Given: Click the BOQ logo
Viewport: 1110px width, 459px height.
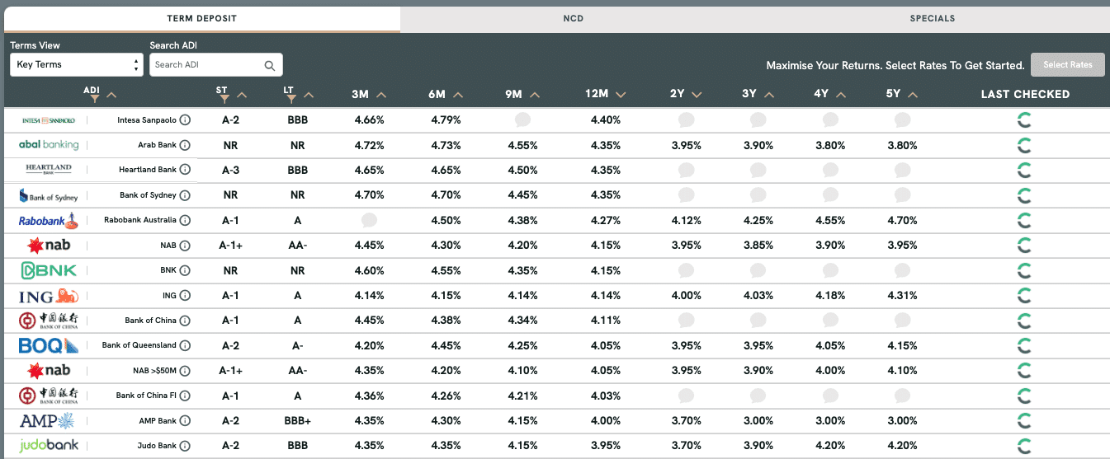Looking at the screenshot, I should pyautogui.click(x=48, y=345).
